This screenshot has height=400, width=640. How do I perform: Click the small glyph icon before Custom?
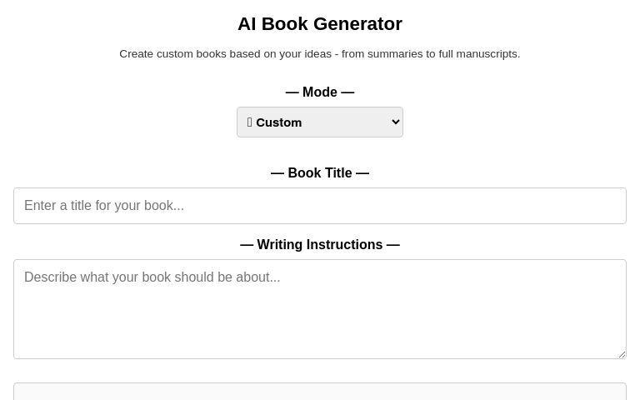click(250, 122)
